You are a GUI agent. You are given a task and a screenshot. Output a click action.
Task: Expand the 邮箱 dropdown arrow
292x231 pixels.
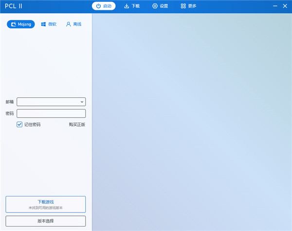tap(82, 102)
